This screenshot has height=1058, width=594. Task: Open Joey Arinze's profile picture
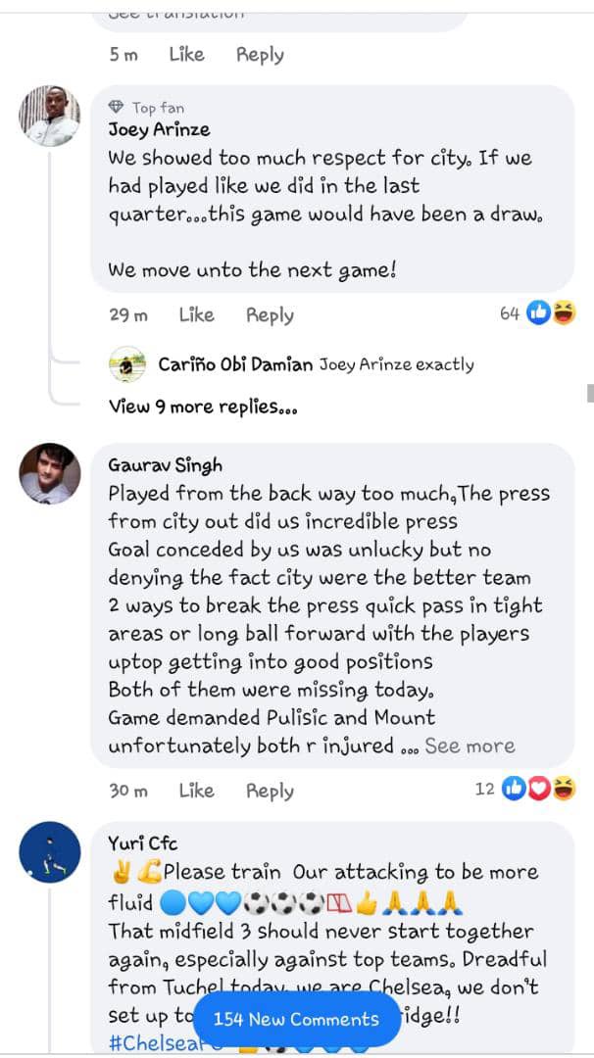tap(49, 116)
